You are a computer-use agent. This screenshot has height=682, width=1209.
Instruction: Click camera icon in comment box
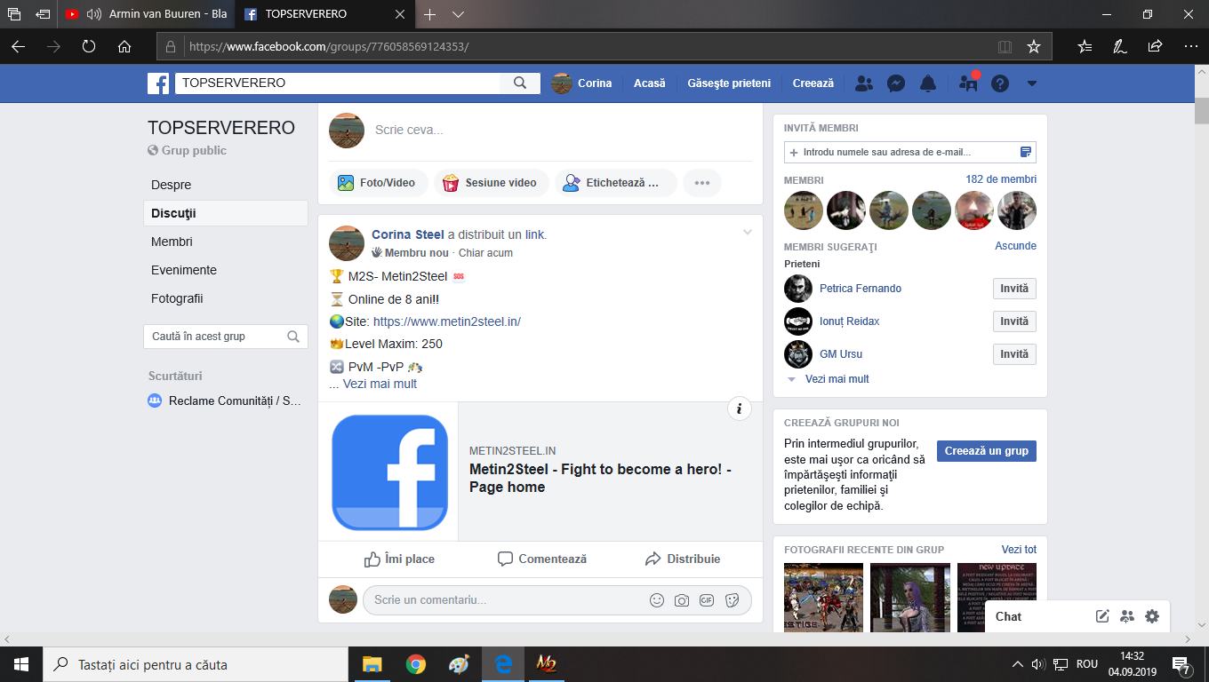point(682,600)
